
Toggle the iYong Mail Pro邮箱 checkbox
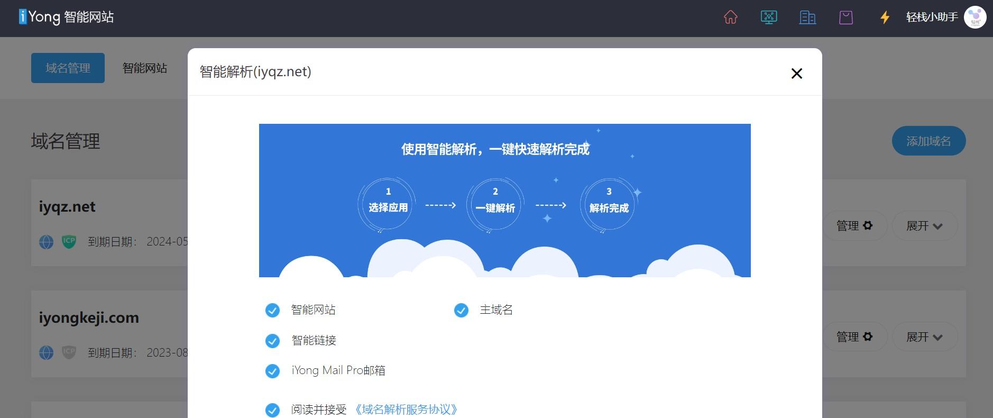(x=272, y=371)
